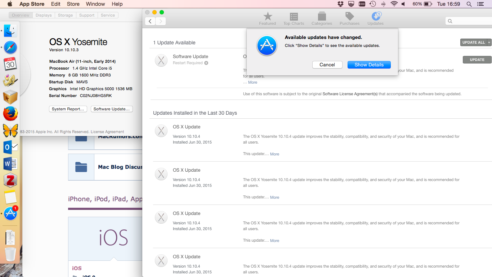Click System Report button
The height and width of the screenshot is (277, 492).
(x=68, y=109)
